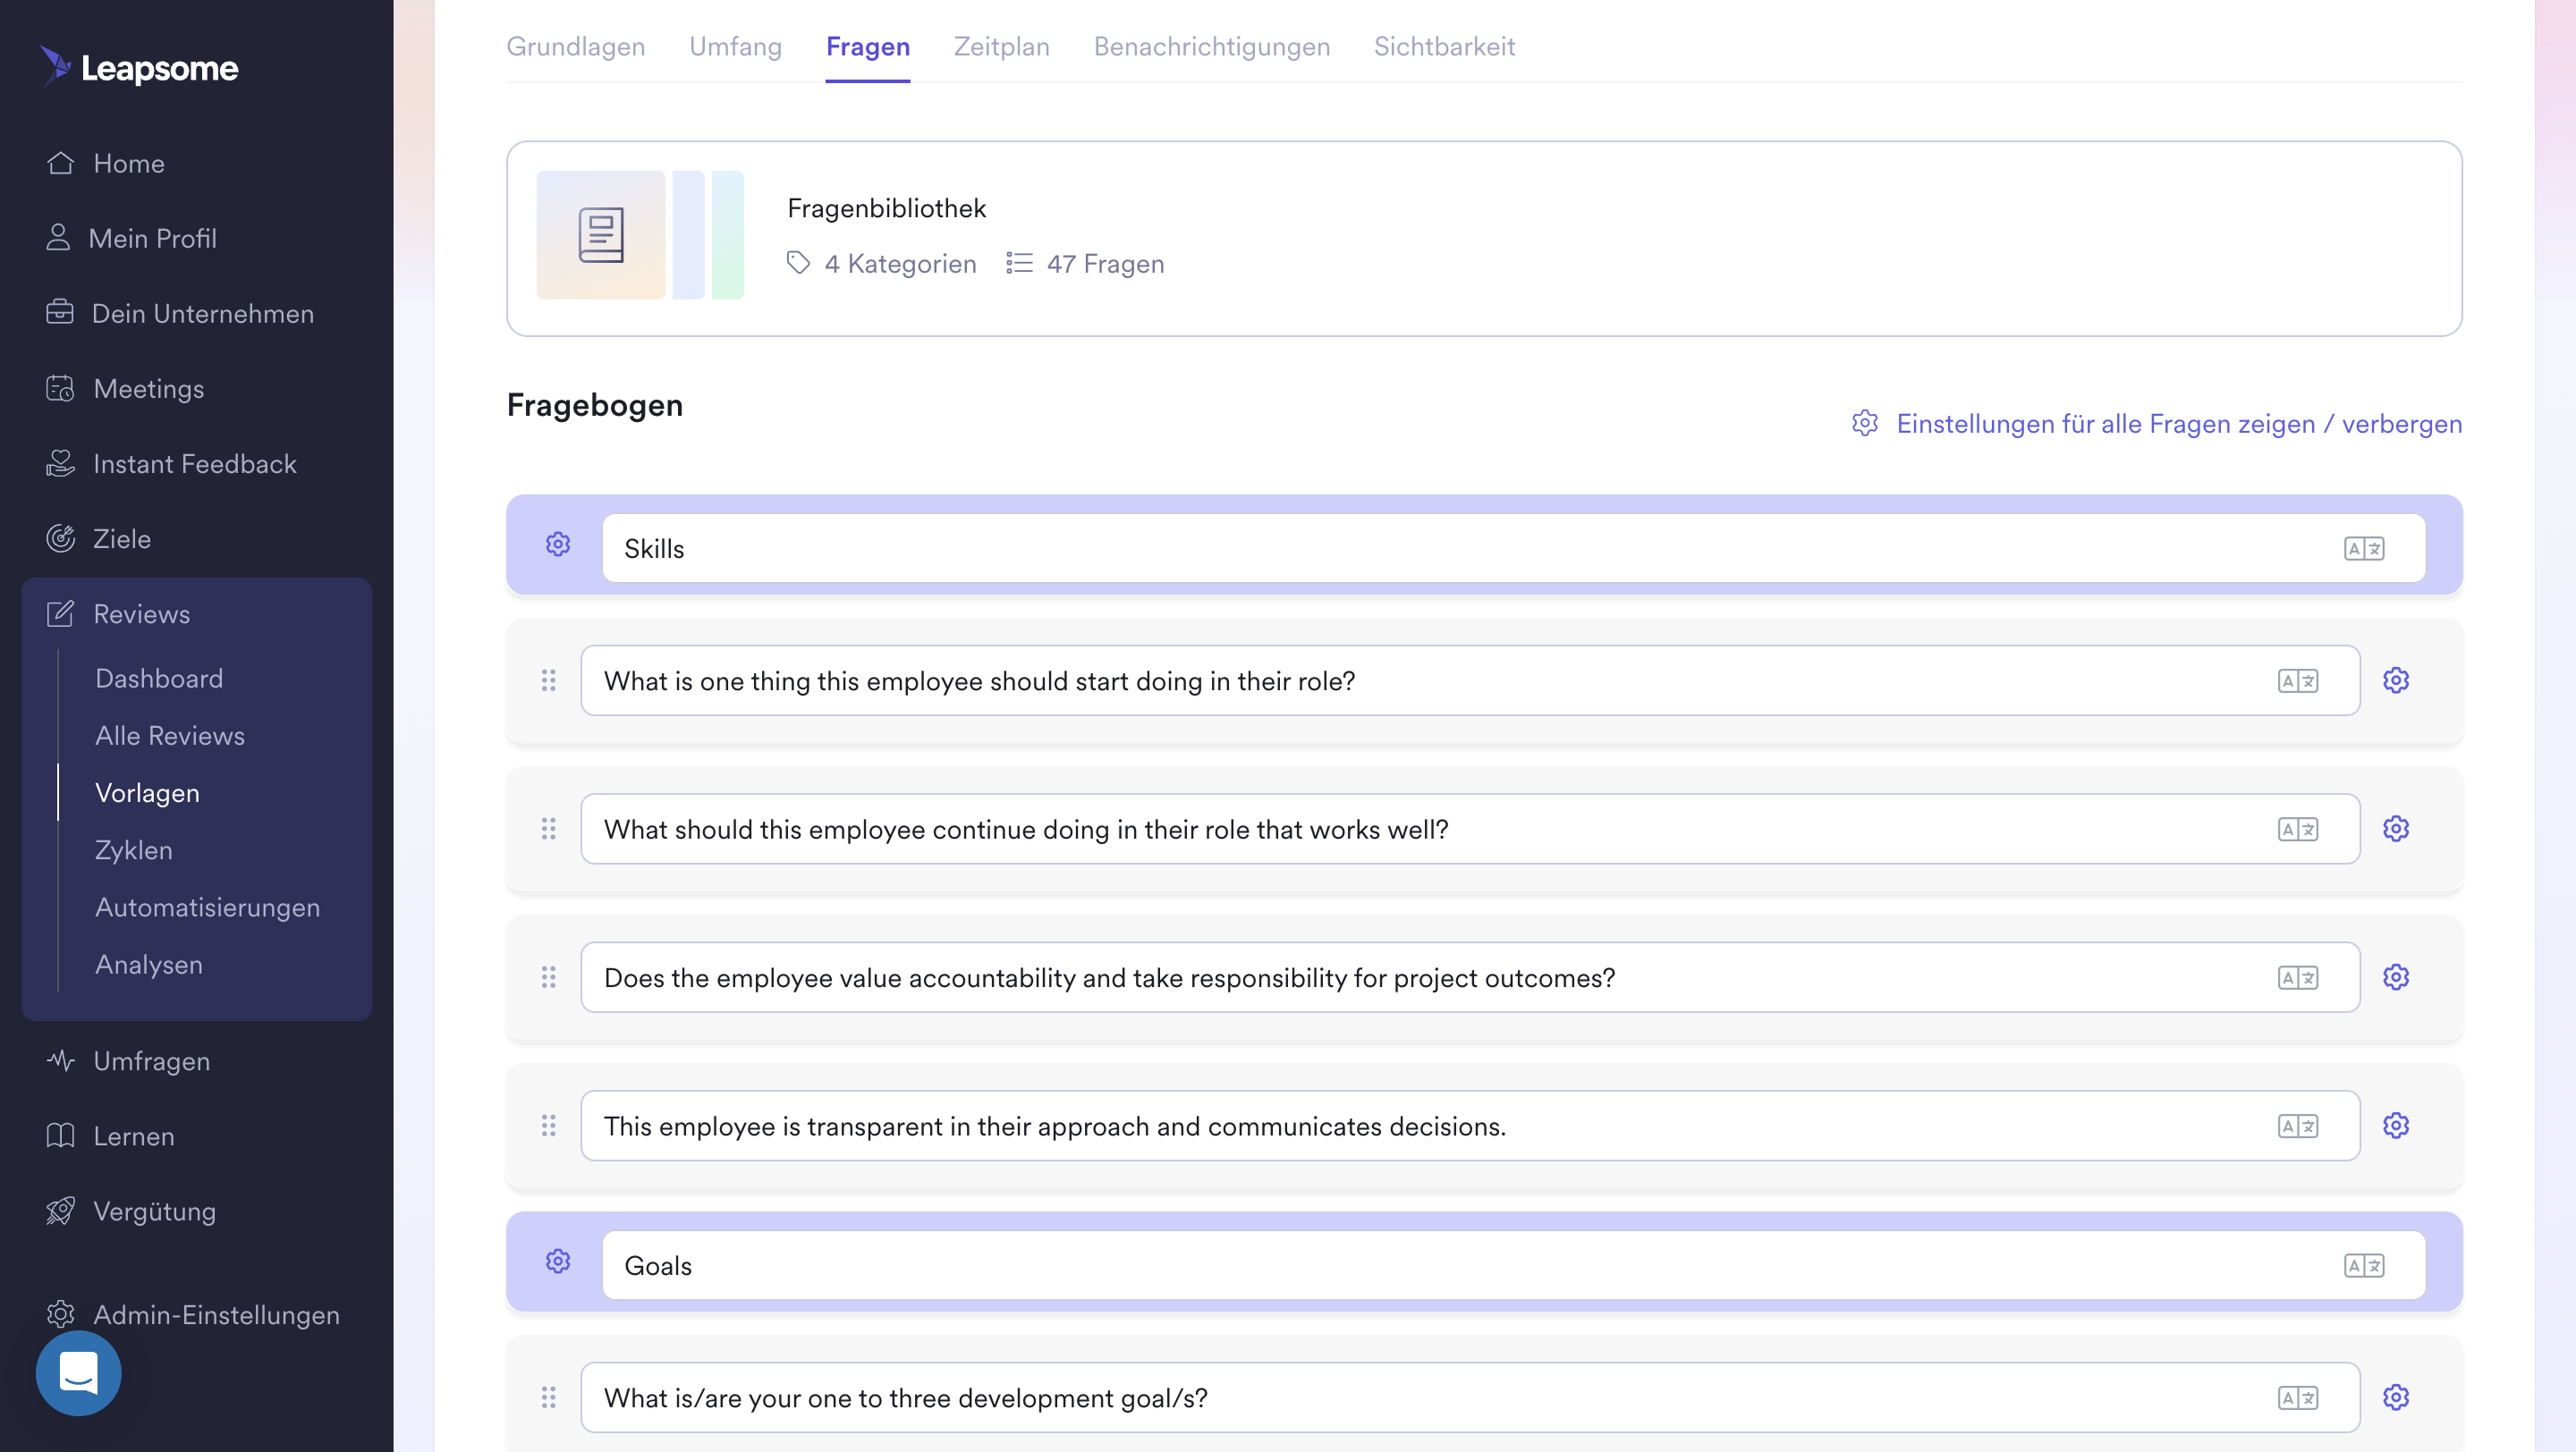Switch to the Grundlagen tab
The height and width of the screenshot is (1452, 2576).
click(576, 47)
